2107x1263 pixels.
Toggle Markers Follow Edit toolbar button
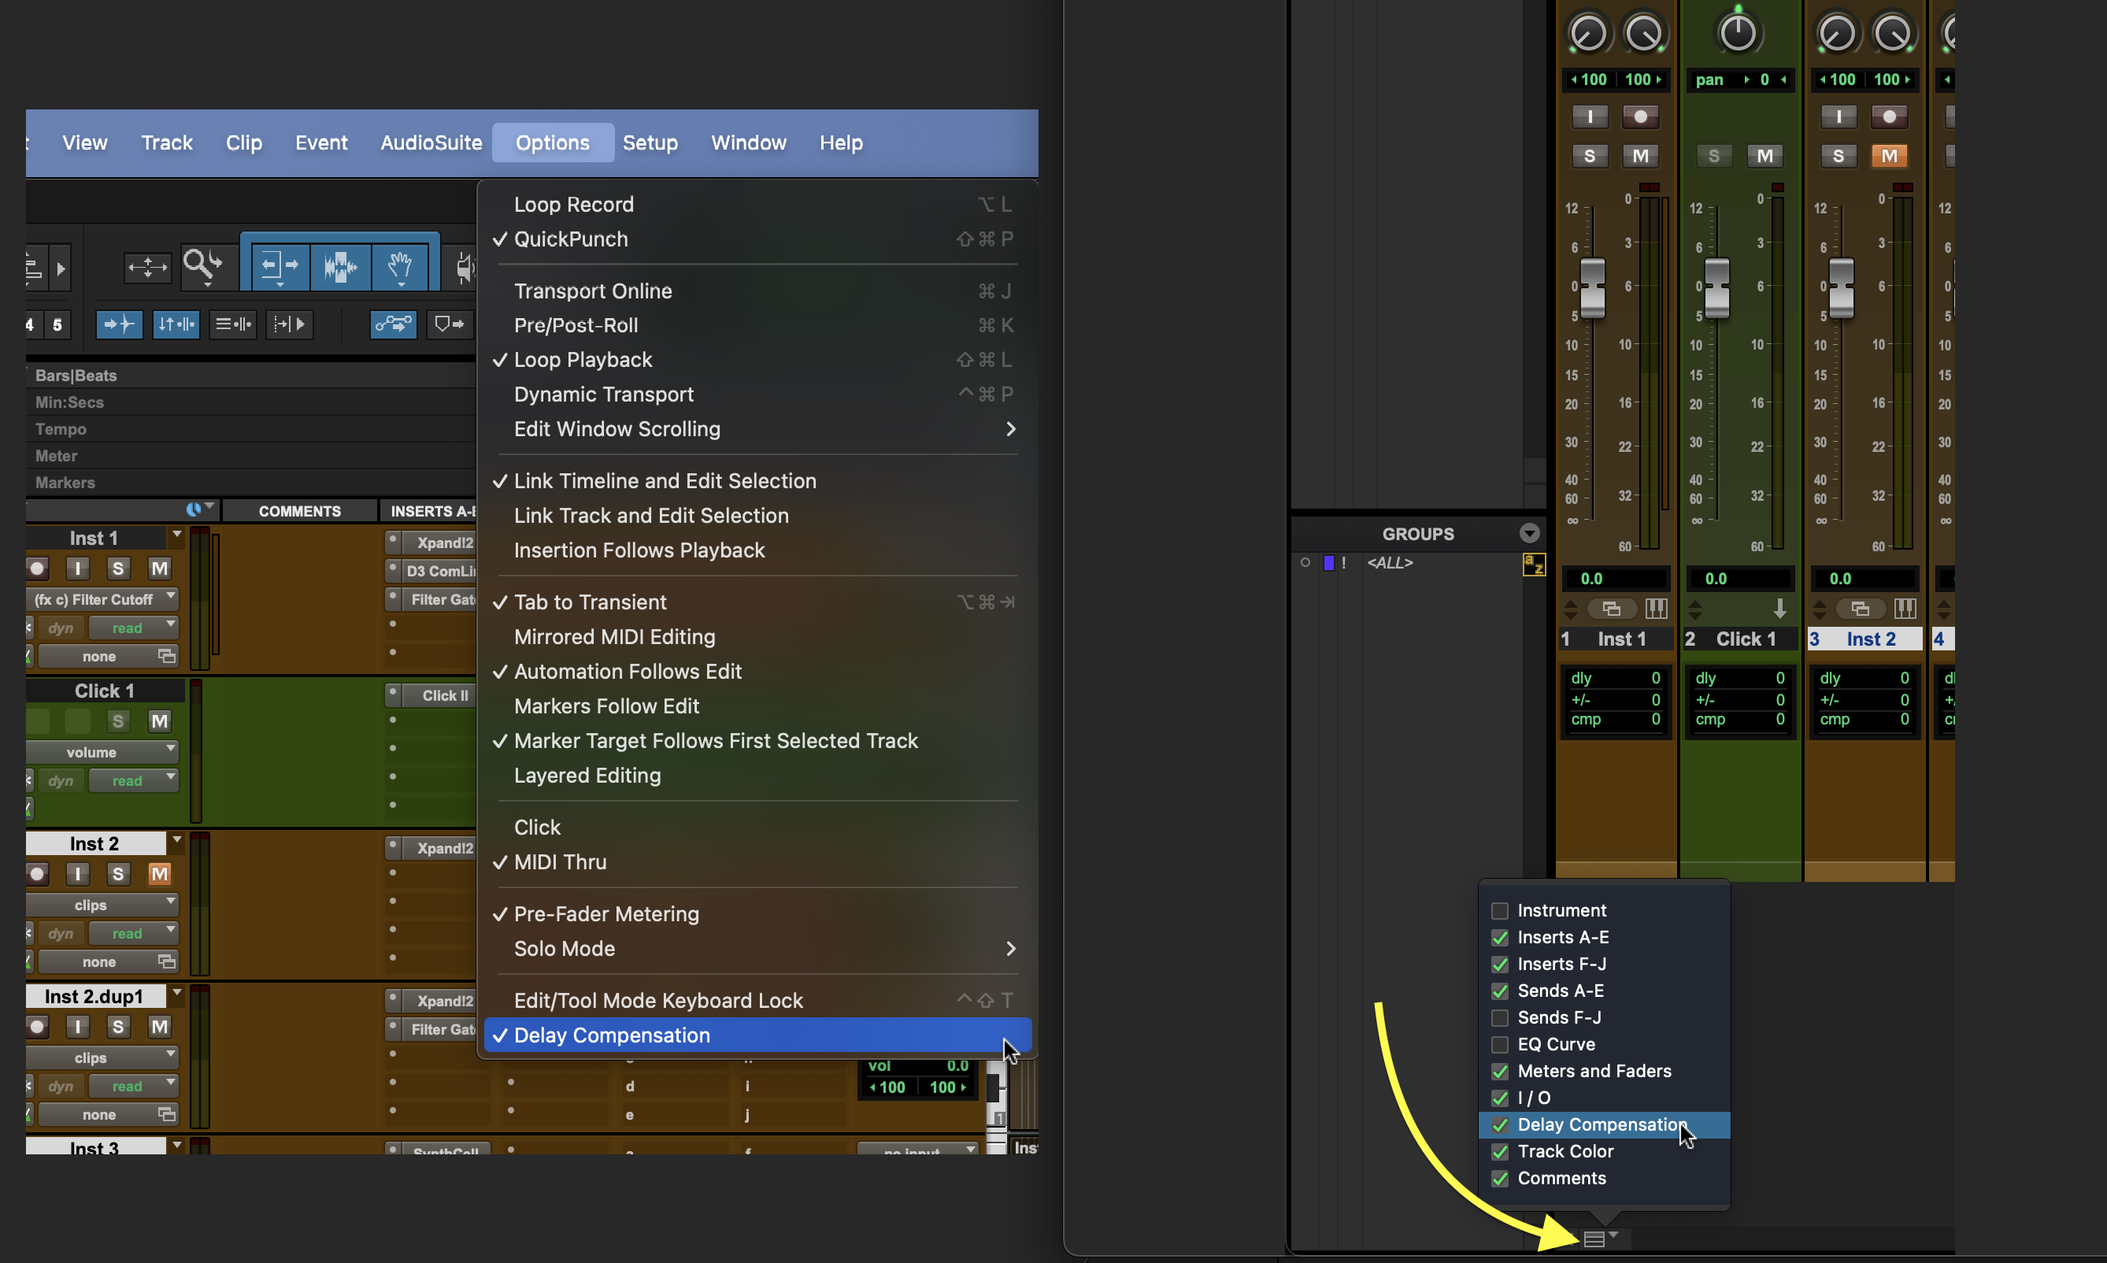click(449, 324)
